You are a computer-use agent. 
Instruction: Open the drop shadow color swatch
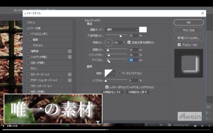click(x=143, y=30)
